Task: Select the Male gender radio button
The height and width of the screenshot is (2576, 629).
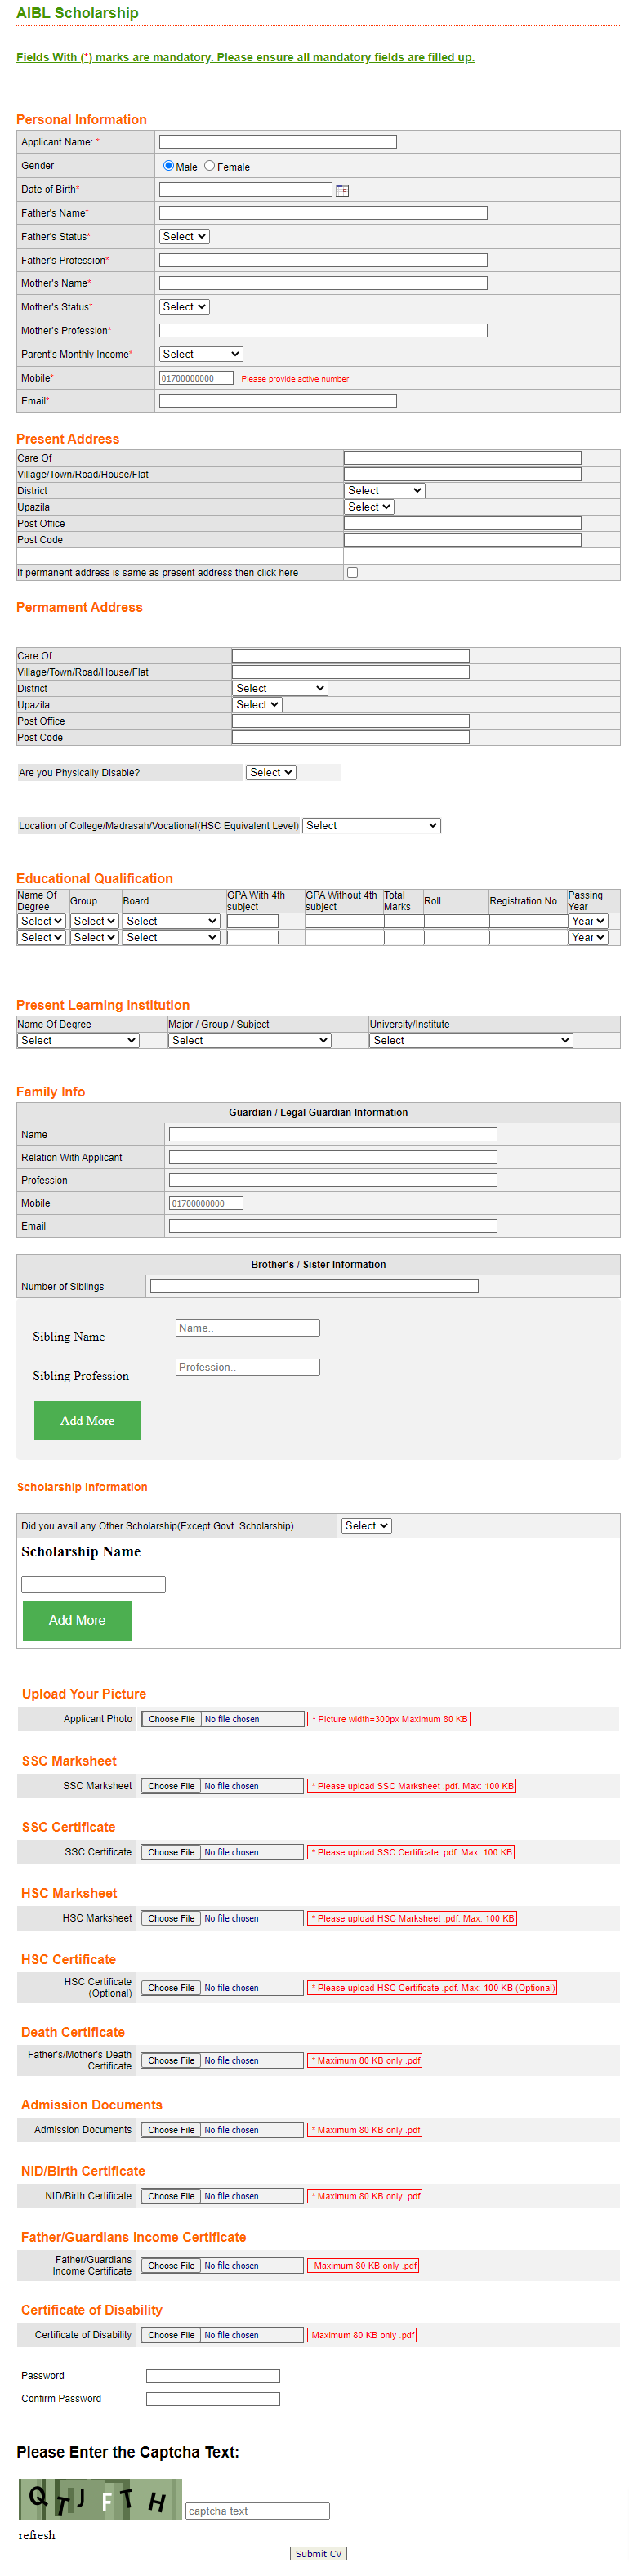Action: 168,166
